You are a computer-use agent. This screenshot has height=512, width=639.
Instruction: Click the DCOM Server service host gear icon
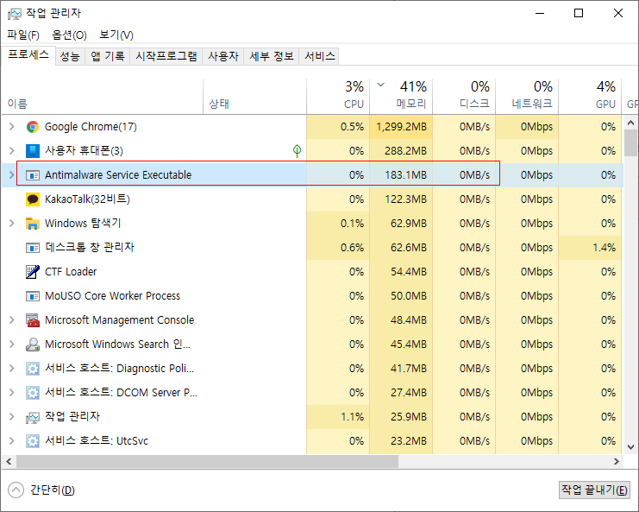pyautogui.click(x=33, y=393)
